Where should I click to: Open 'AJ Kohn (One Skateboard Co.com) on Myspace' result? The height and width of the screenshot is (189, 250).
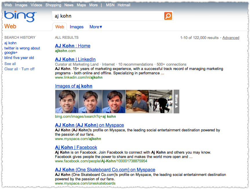[105, 170]
